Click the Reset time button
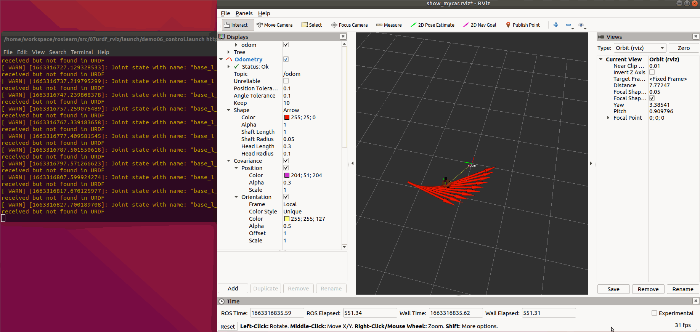This screenshot has width=700, height=332. pos(228,327)
